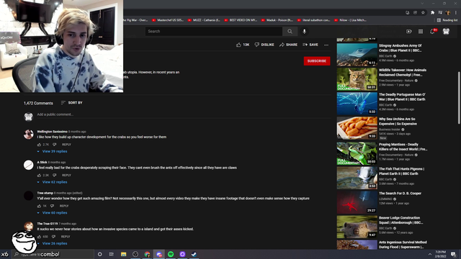Open A Stick's channel name link
This screenshot has height=259, width=461.
pos(42,162)
